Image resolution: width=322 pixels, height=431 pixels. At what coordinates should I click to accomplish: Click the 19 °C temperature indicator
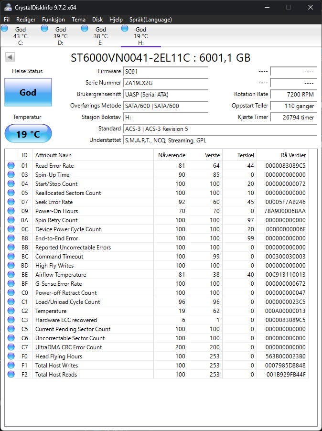tap(28, 134)
